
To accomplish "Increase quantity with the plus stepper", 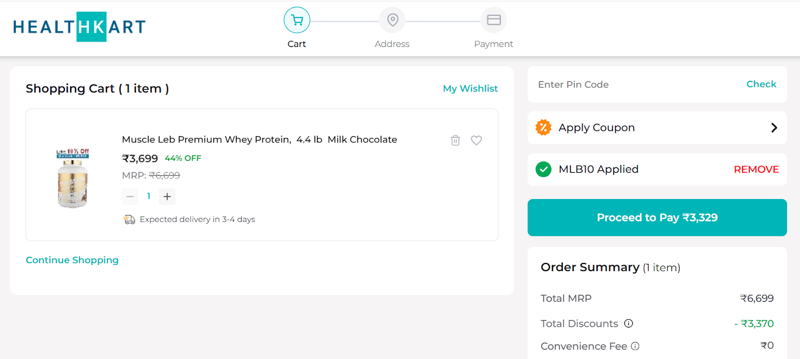I will (x=167, y=196).
